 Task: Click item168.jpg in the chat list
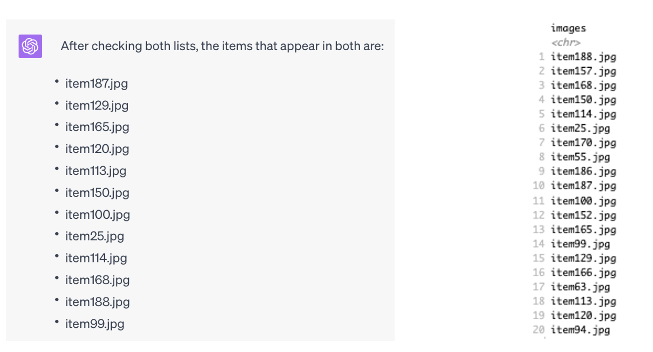coord(97,280)
